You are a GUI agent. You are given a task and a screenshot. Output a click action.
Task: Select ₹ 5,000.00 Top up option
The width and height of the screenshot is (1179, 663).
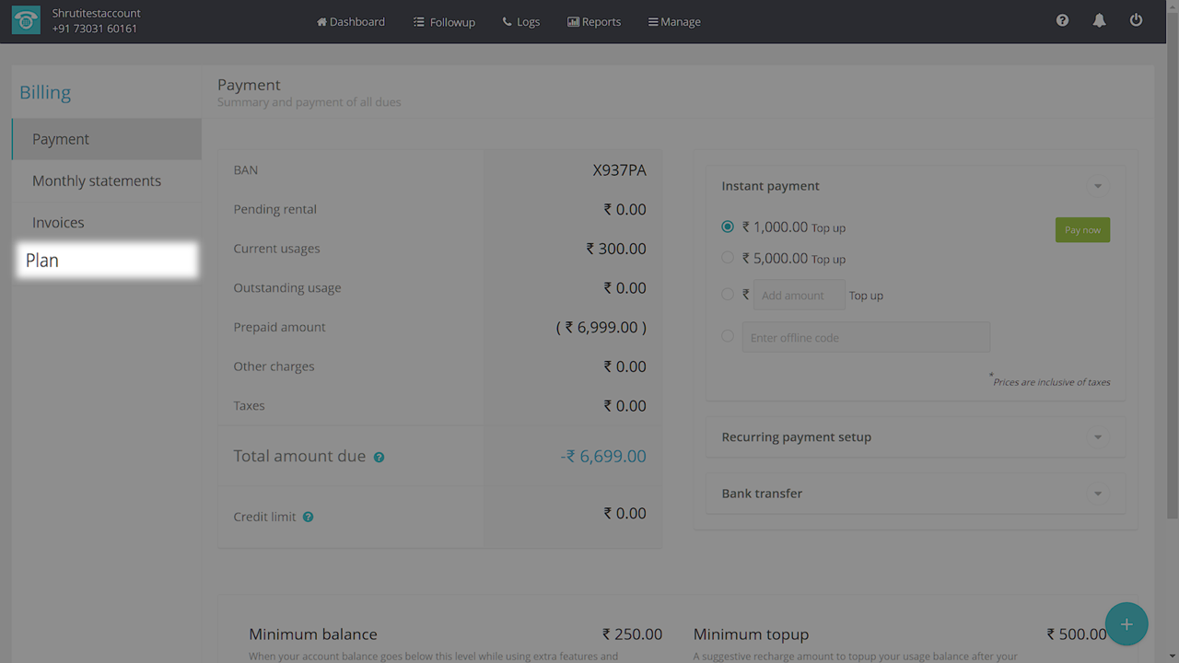(728, 258)
